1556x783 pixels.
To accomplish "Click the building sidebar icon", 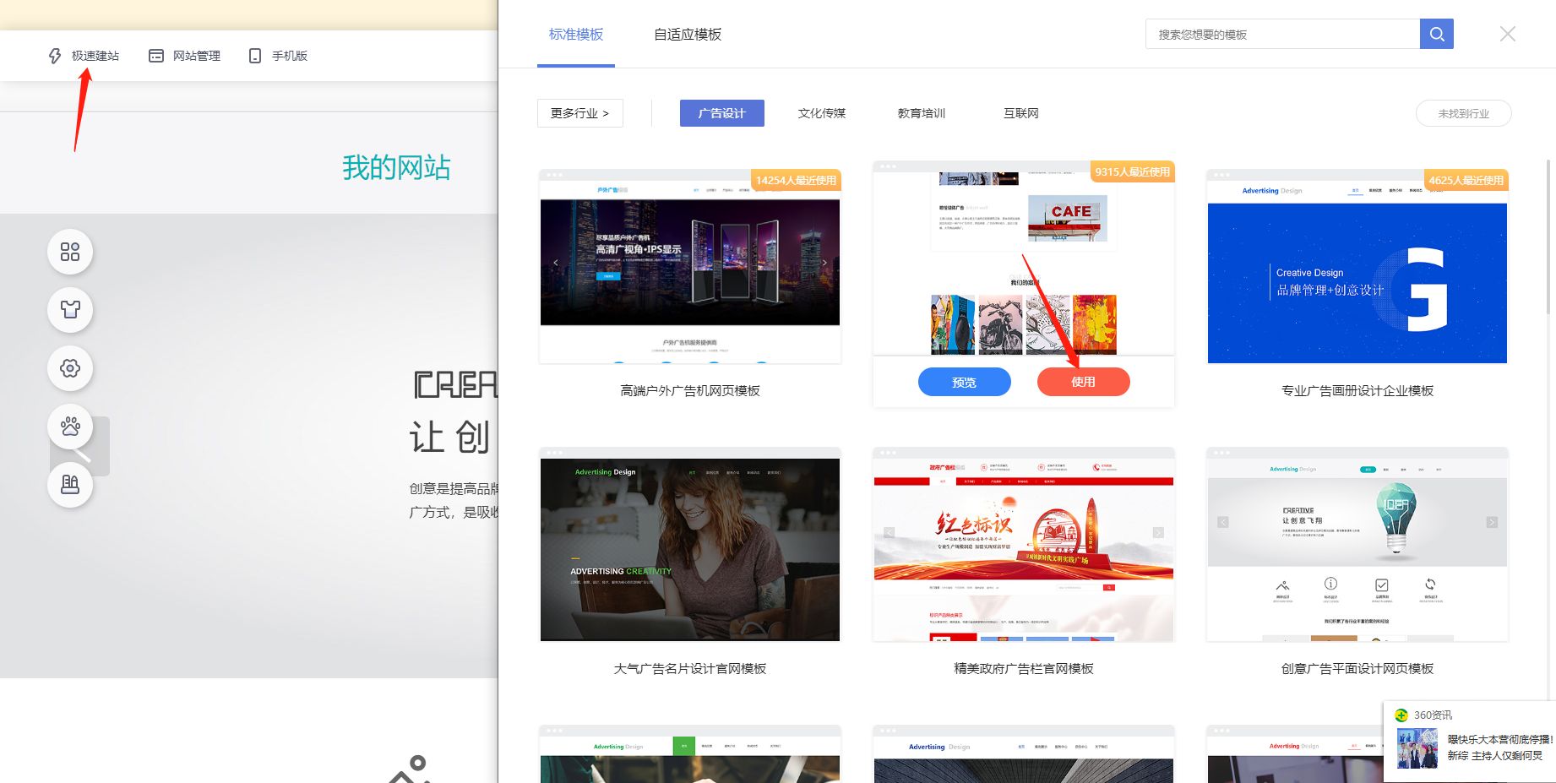I will click(x=70, y=485).
